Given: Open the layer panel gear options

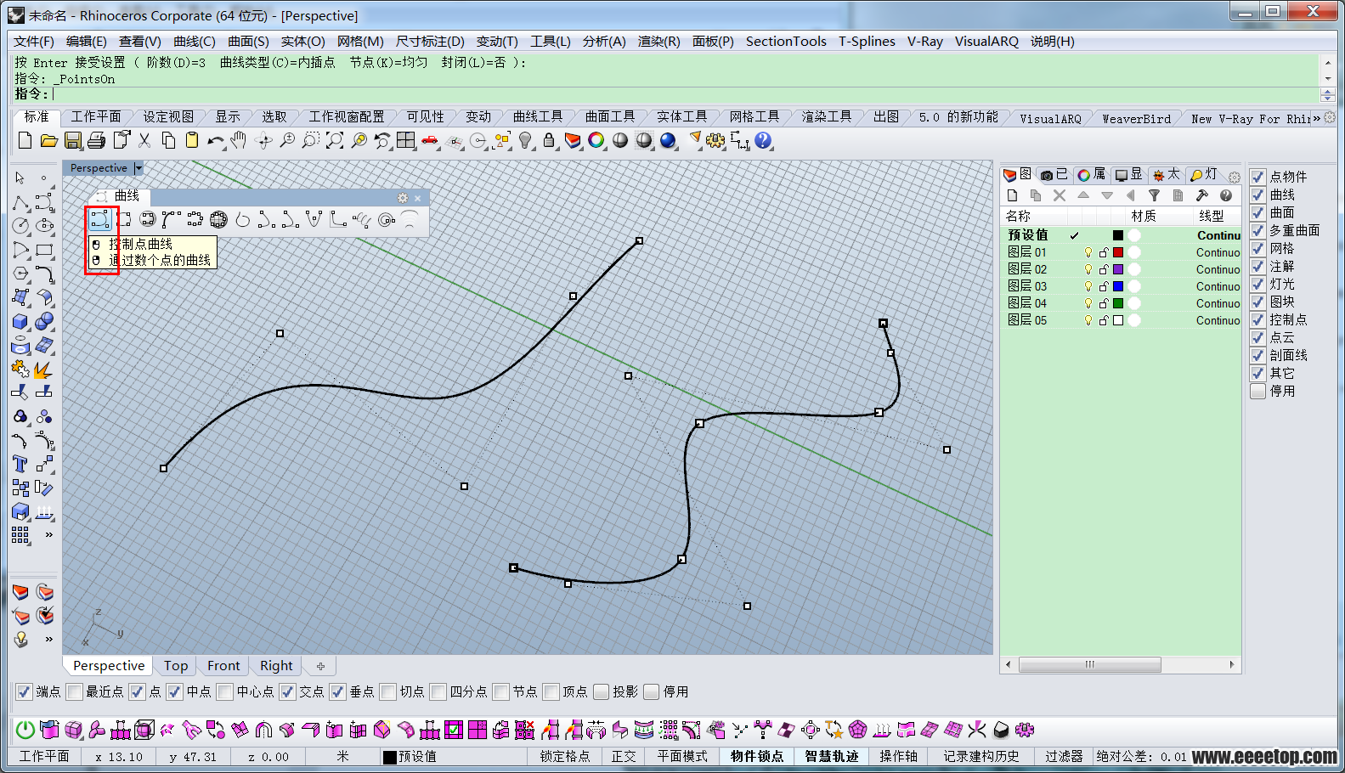Looking at the screenshot, I should (x=1235, y=177).
